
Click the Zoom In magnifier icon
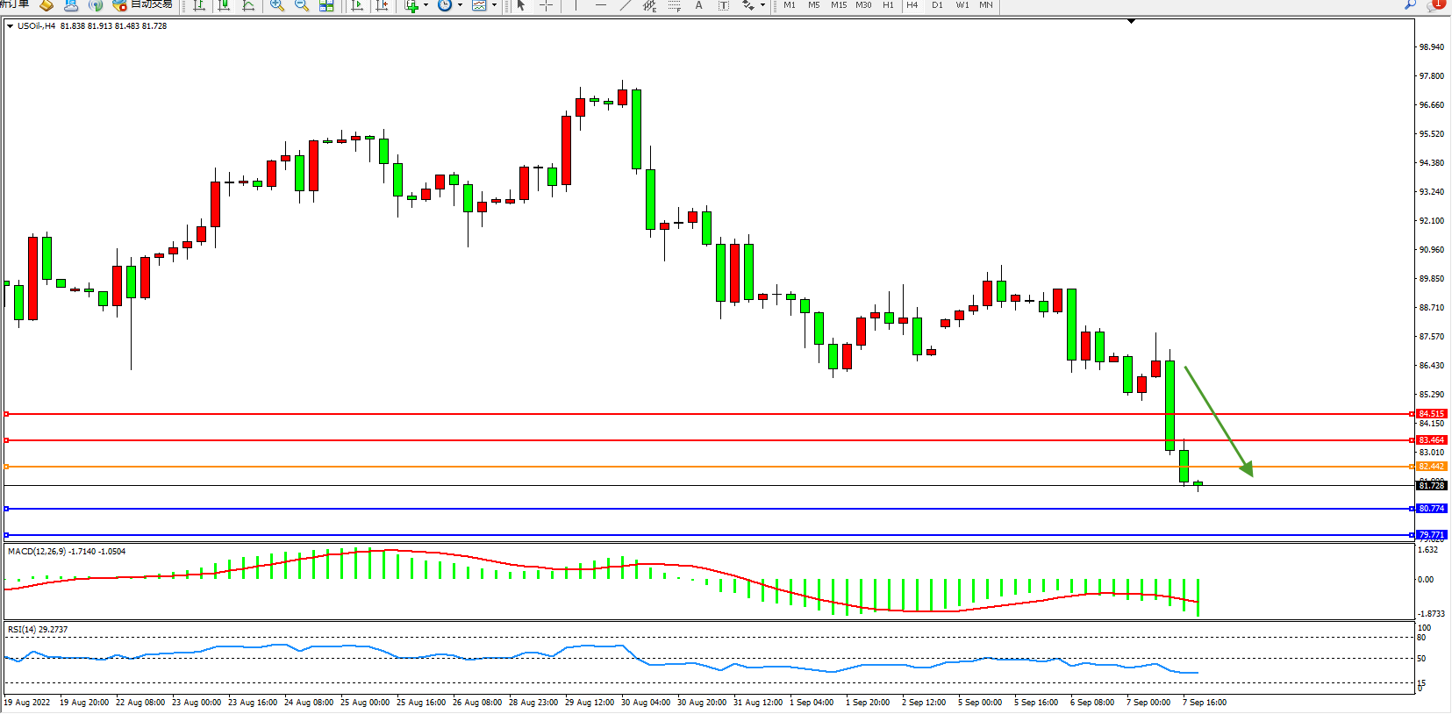pos(277,5)
